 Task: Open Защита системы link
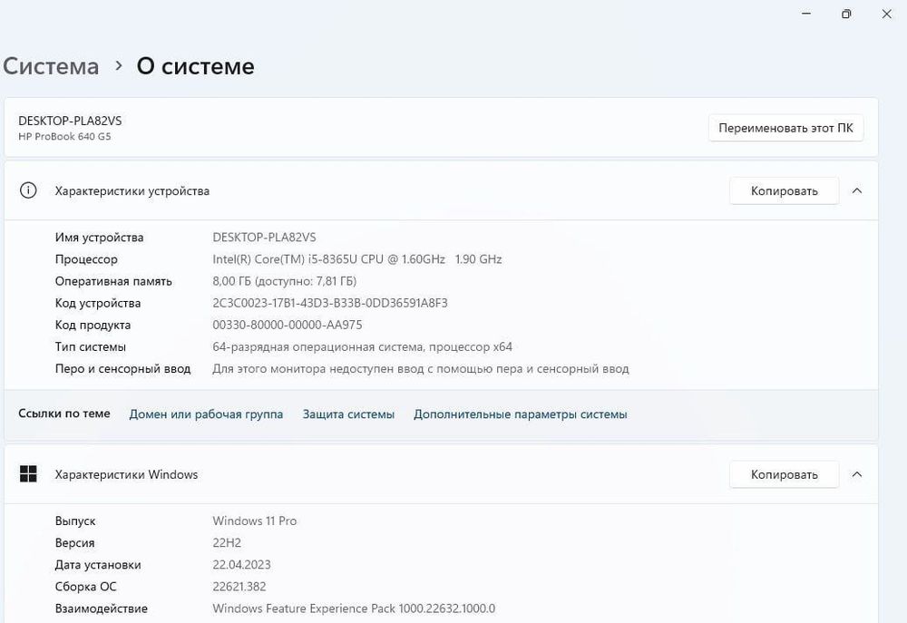click(x=348, y=414)
